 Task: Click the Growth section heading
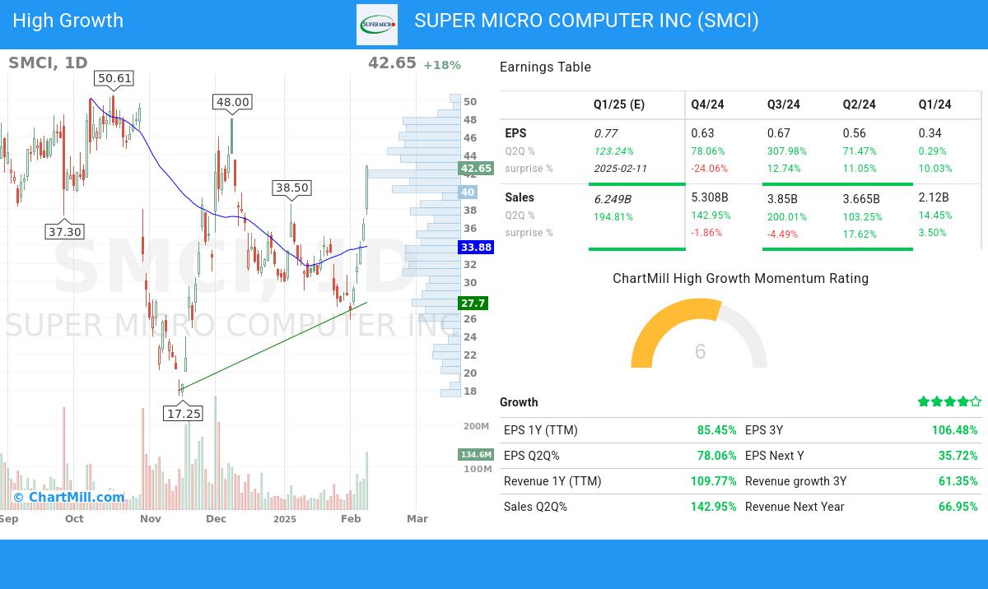coord(519,402)
